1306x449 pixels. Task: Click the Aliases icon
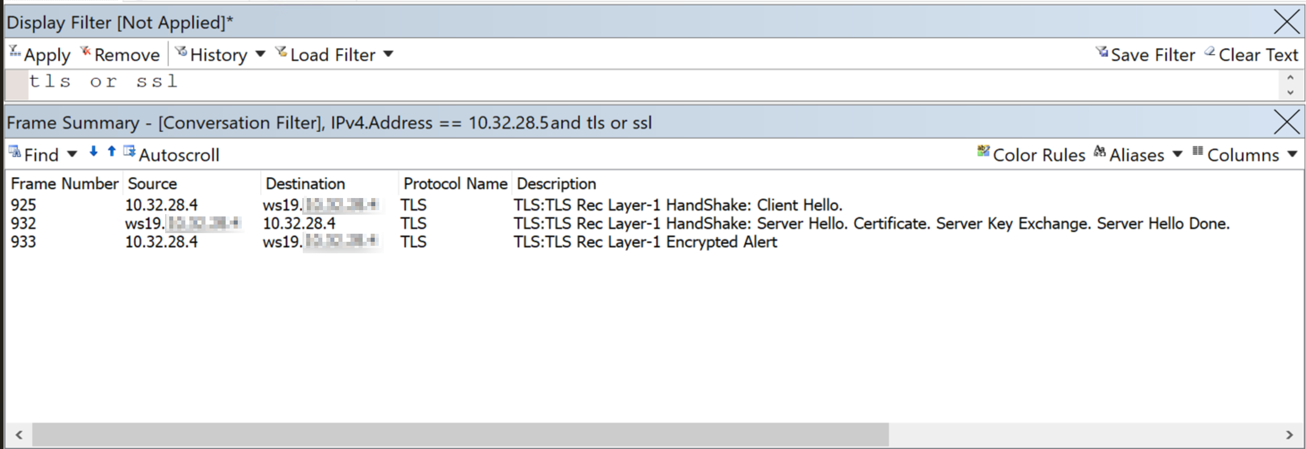(x=1099, y=151)
